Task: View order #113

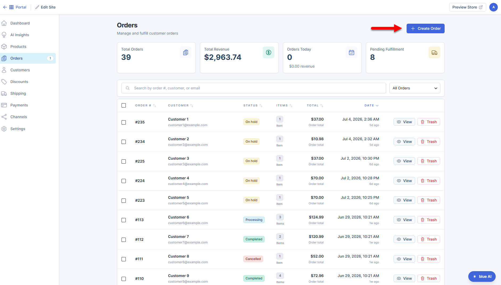Action: tap(404, 220)
